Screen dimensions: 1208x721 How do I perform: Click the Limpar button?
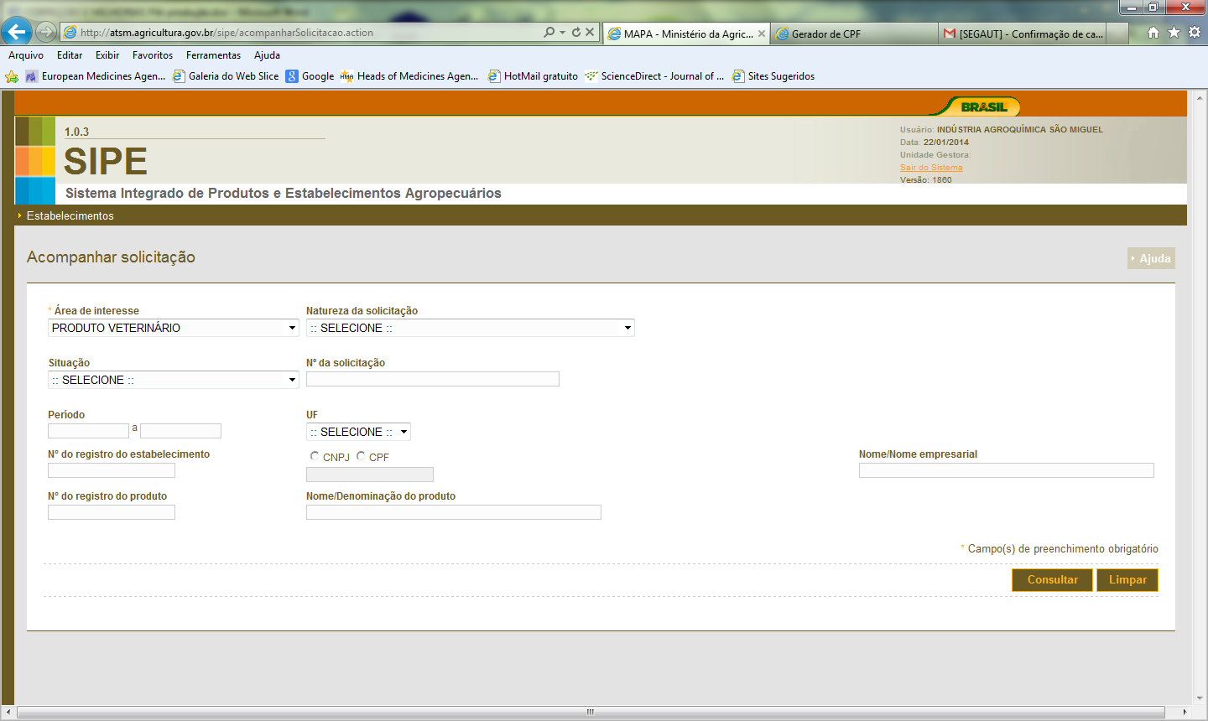click(x=1127, y=579)
